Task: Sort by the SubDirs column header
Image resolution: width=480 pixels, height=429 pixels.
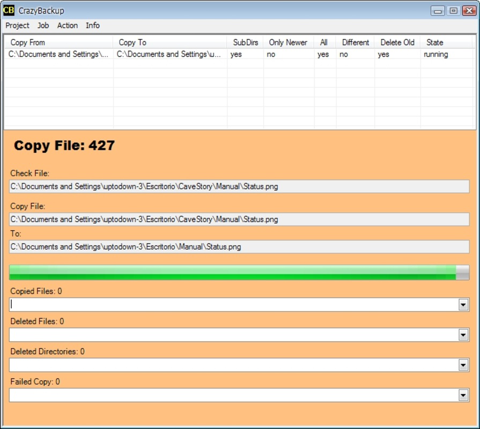Action: 245,42
